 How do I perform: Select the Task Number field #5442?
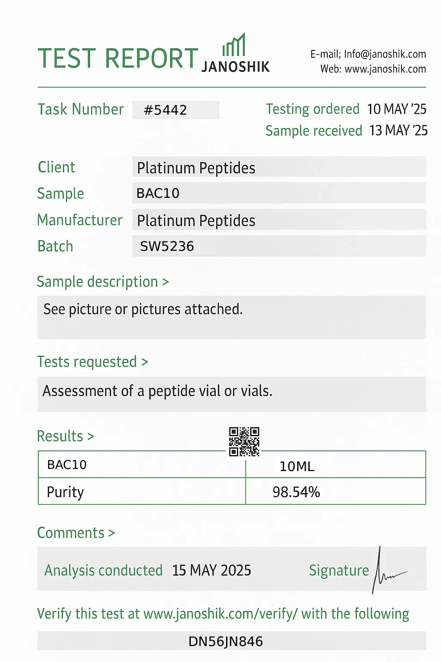point(176,110)
